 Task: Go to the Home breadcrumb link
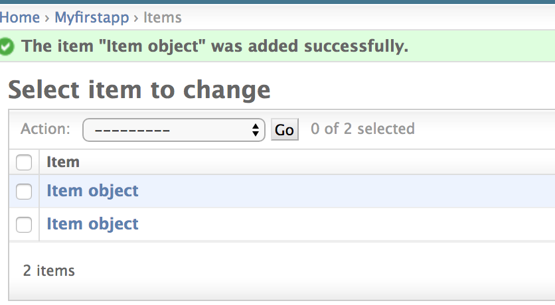(x=20, y=17)
